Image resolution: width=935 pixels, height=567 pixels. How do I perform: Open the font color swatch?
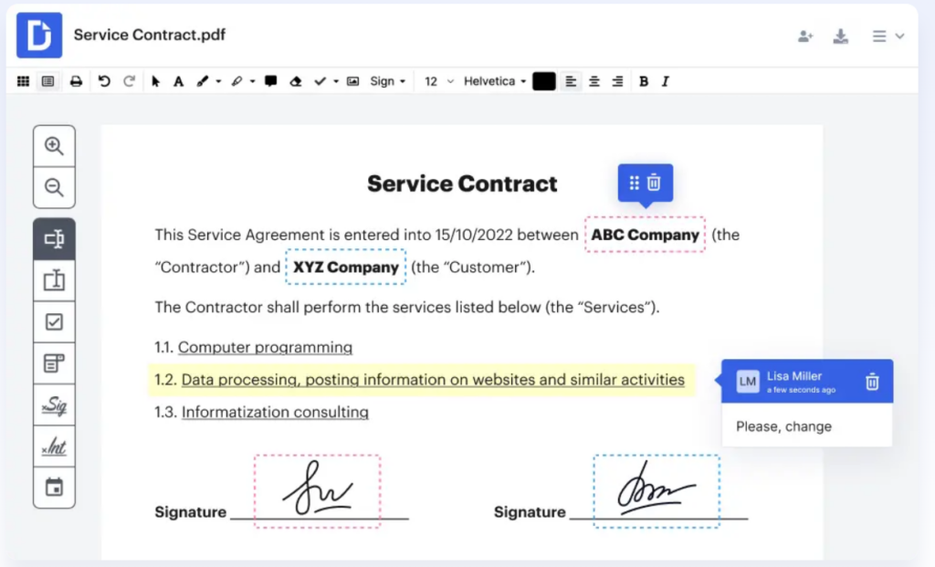(543, 80)
